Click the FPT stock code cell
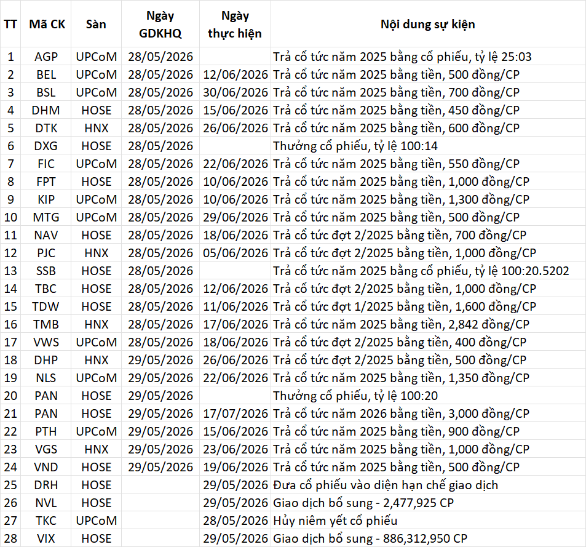 tap(46, 182)
